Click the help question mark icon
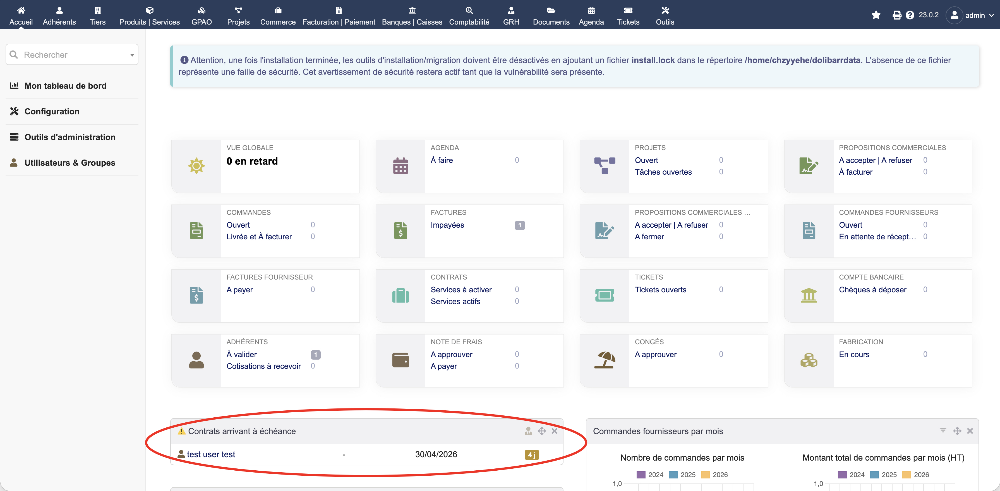 910,15
